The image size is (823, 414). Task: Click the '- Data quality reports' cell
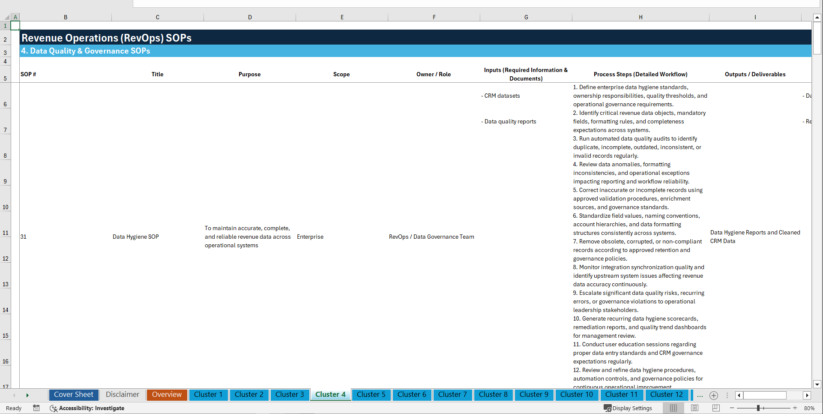pyautogui.click(x=509, y=121)
